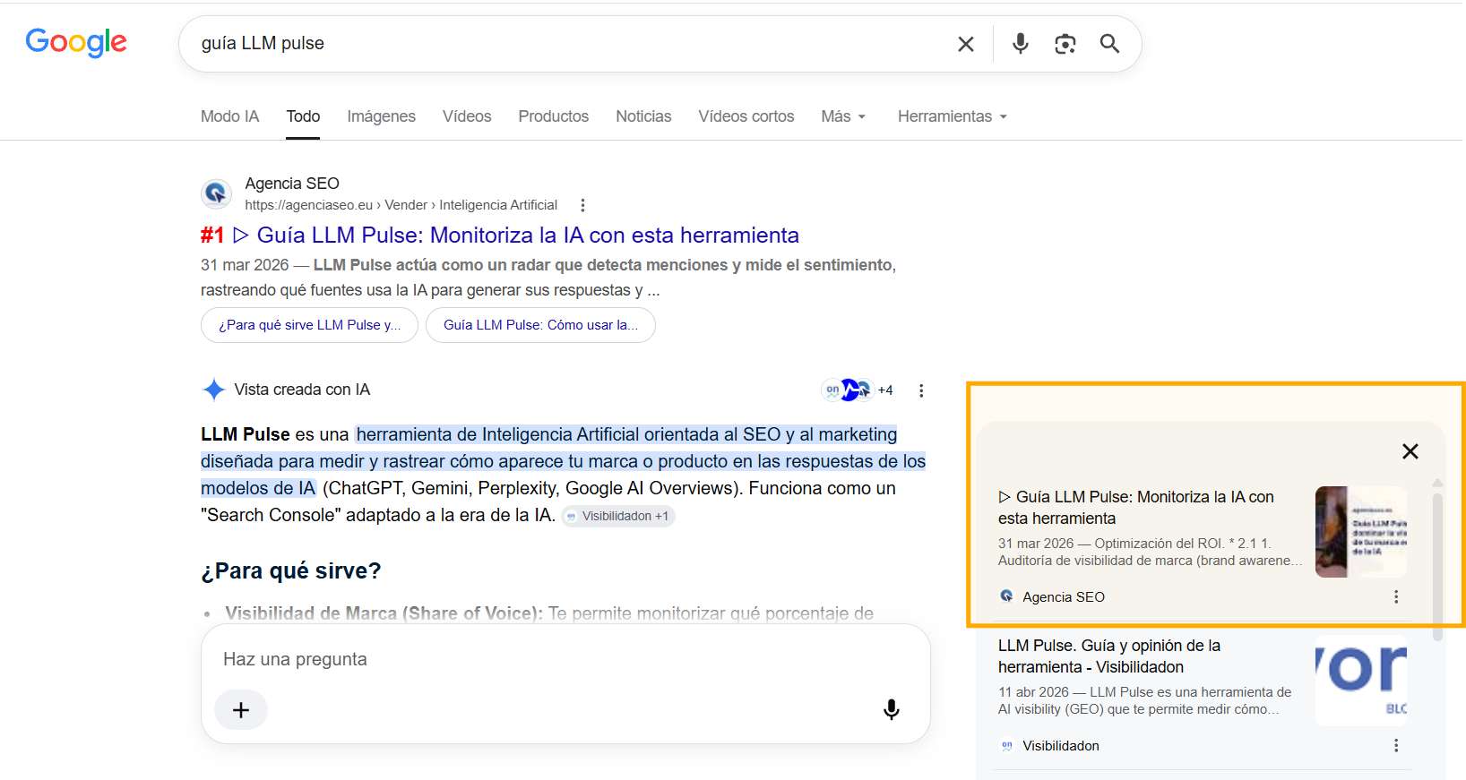The width and height of the screenshot is (1466, 780).
Task: Go to Productos tab
Action: point(554,116)
